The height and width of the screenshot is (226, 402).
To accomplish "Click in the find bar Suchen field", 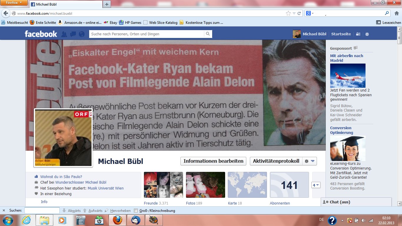I will coord(42,211).
